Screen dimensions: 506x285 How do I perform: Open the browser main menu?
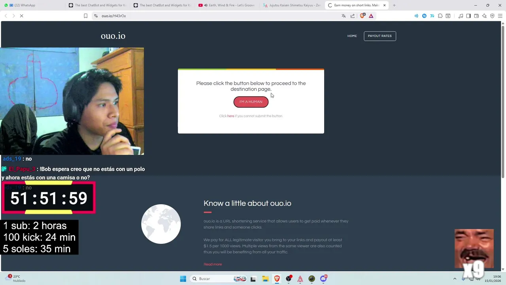click(x=500, y=16)
